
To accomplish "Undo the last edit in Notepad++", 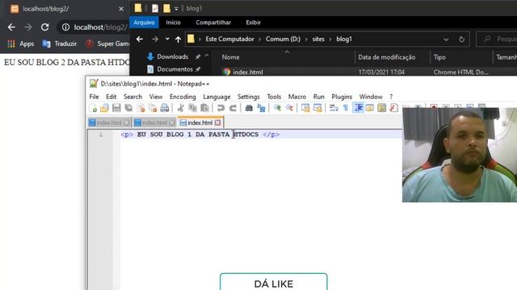I will click(x=221, y=108).
